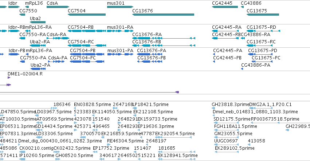
Task: Select the mus301 gene bar
Action: click(x=120, y=7)
